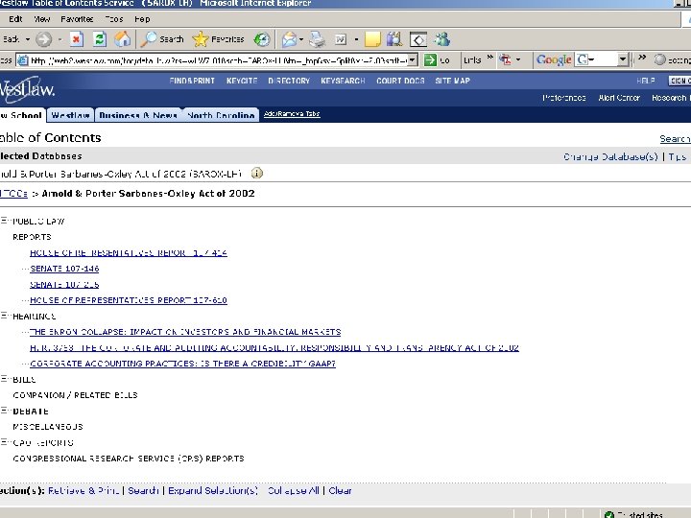
Task: Open House of Representatives Report 107-610 link
Action: click(129, 300)
